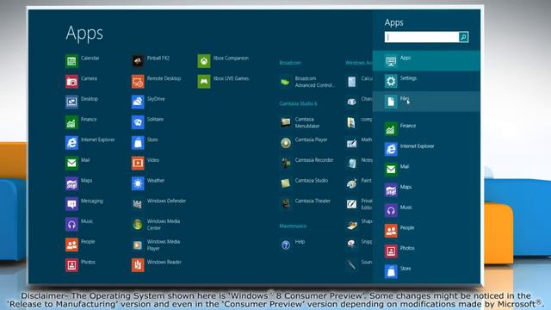Image resolution: width=551 pixels, height=310 pixels.
Task: Choose Internet Explorer in the search pane
Action: click(426, 149)
